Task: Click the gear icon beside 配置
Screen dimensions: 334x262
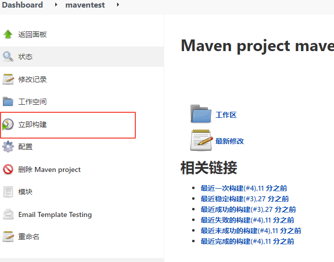Action: pos(8,147)
